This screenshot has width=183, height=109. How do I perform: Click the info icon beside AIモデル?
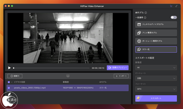coord(146,13)
